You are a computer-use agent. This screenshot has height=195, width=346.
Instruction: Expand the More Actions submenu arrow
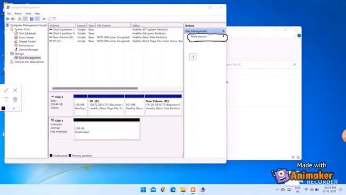(x=223, y=36)
